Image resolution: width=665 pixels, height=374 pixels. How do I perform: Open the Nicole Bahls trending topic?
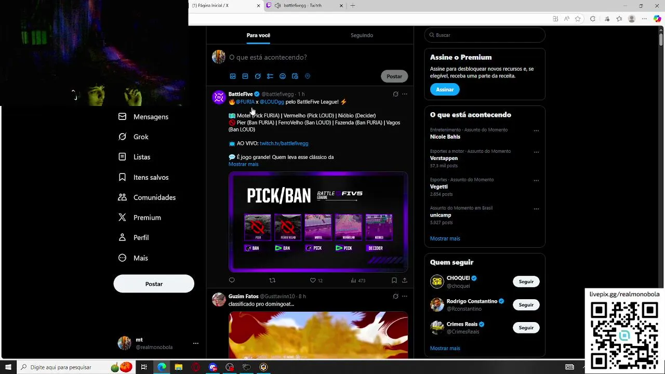445,137
